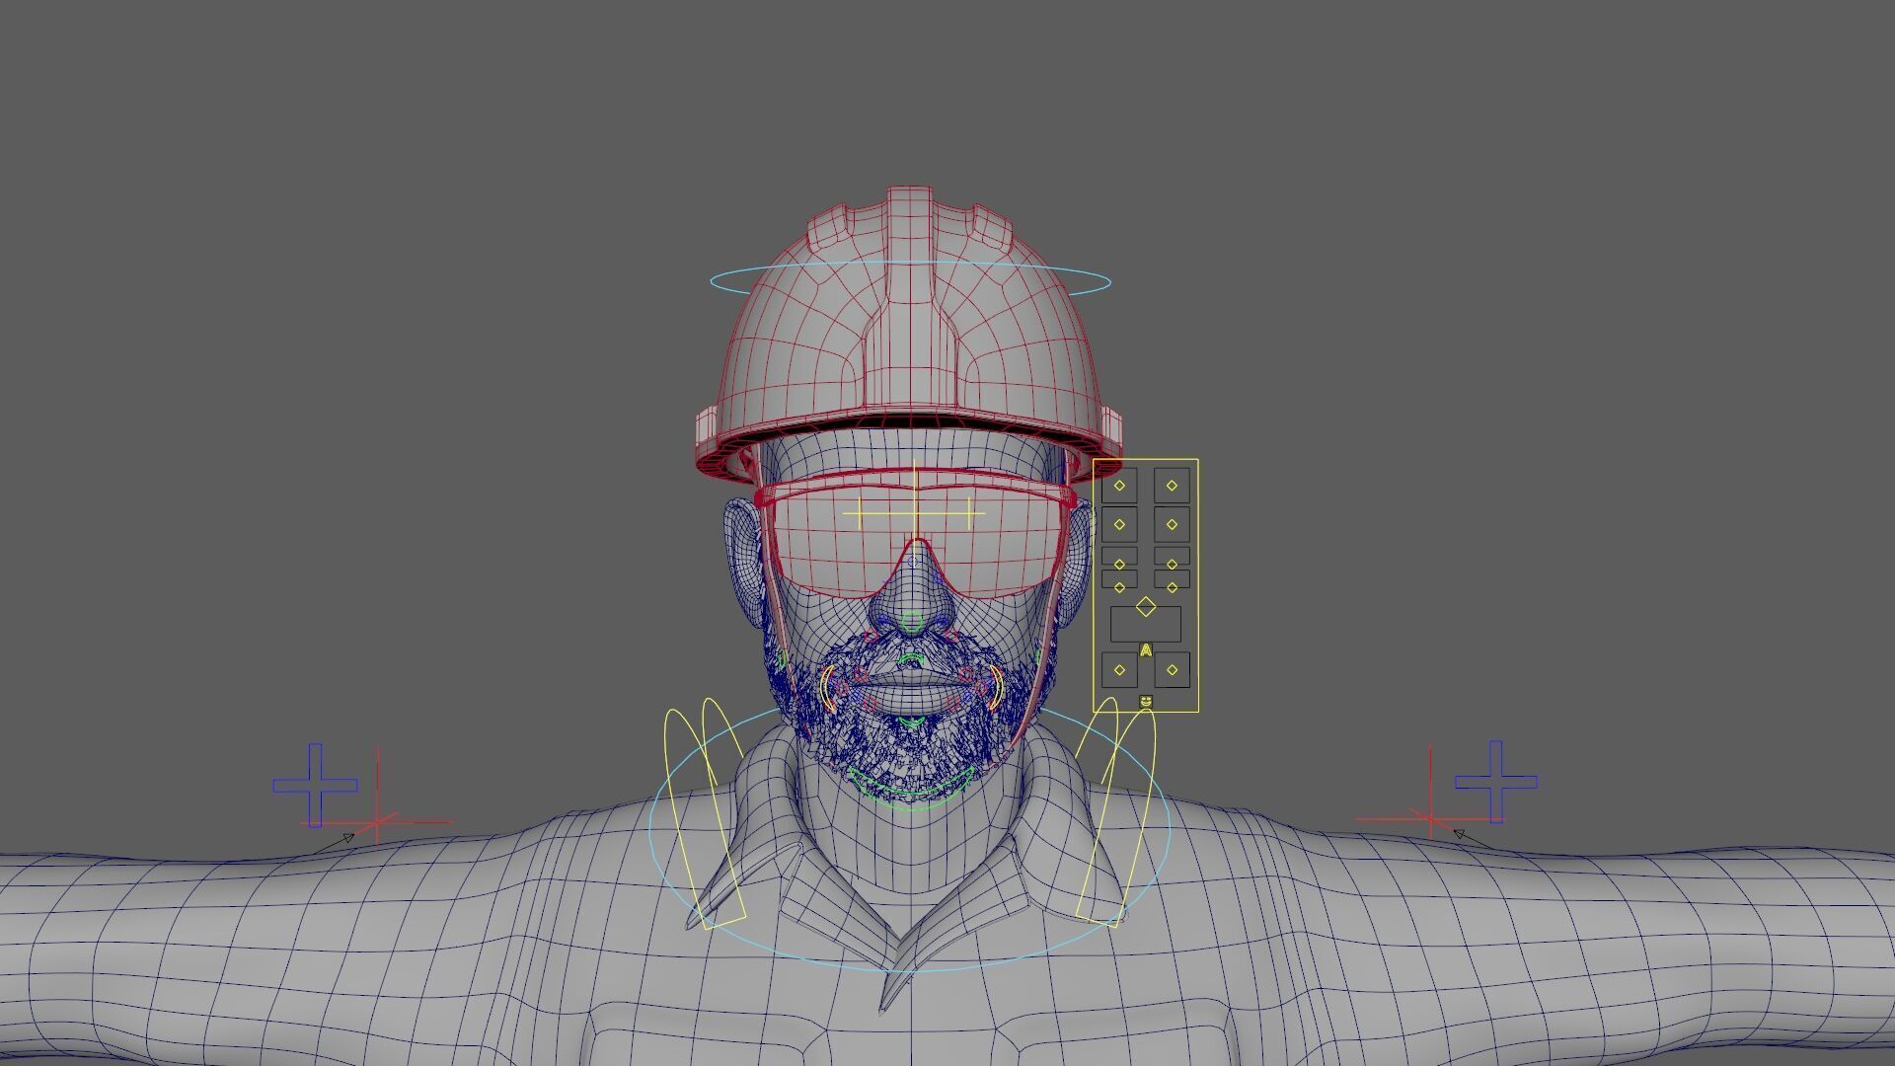The height and width of the screenshot is (1066, 1895).
Task: Select bottom-left diamond in face control panel
Action: pos(1119,669)
